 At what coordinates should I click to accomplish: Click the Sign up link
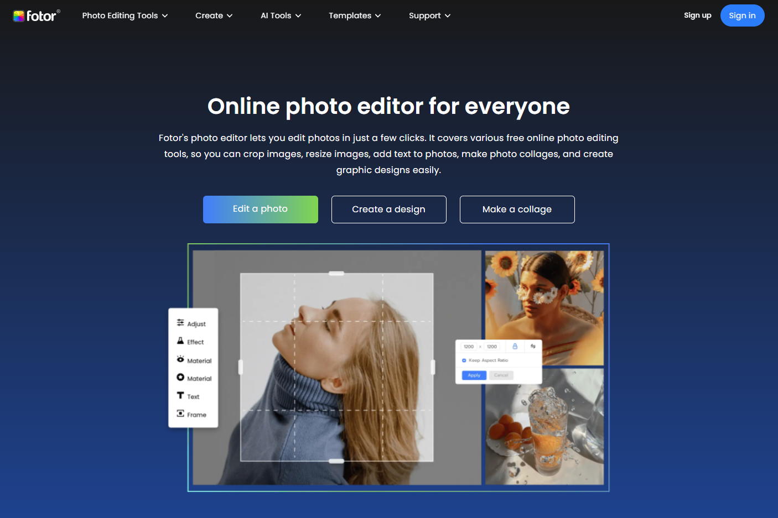(x=697, y=15)
